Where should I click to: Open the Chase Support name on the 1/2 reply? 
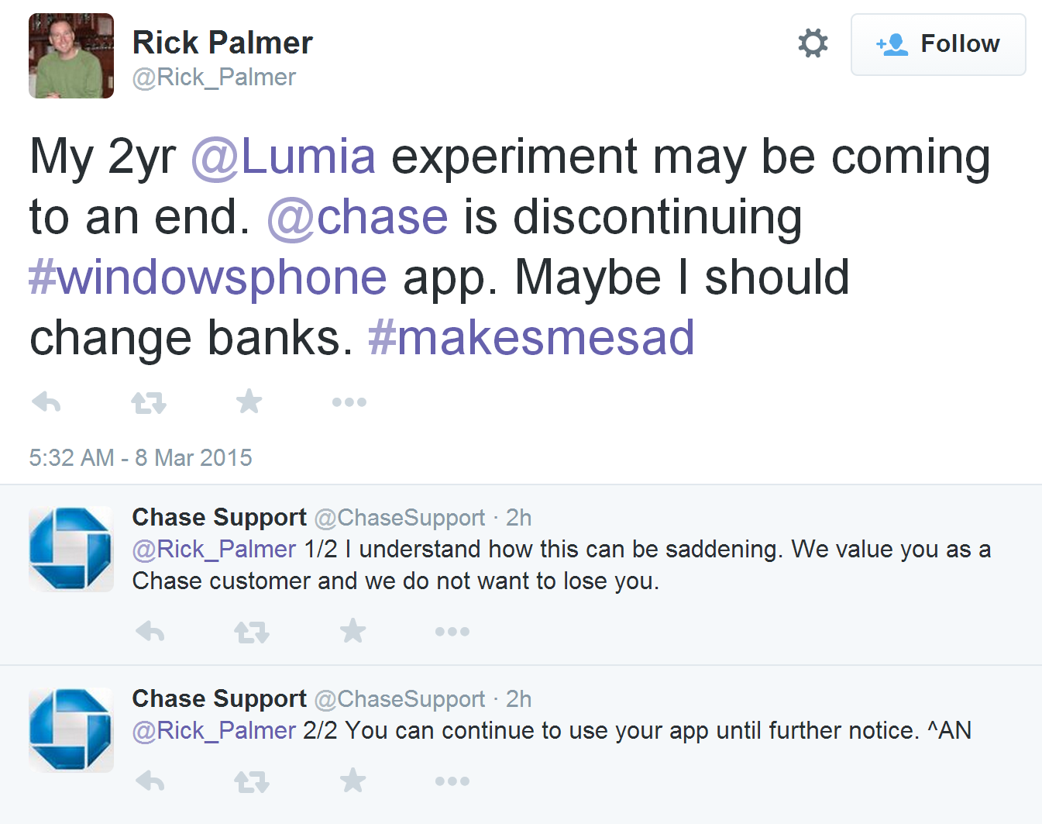219,517
